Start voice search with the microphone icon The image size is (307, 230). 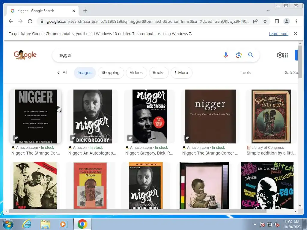[x=225, y=55]
